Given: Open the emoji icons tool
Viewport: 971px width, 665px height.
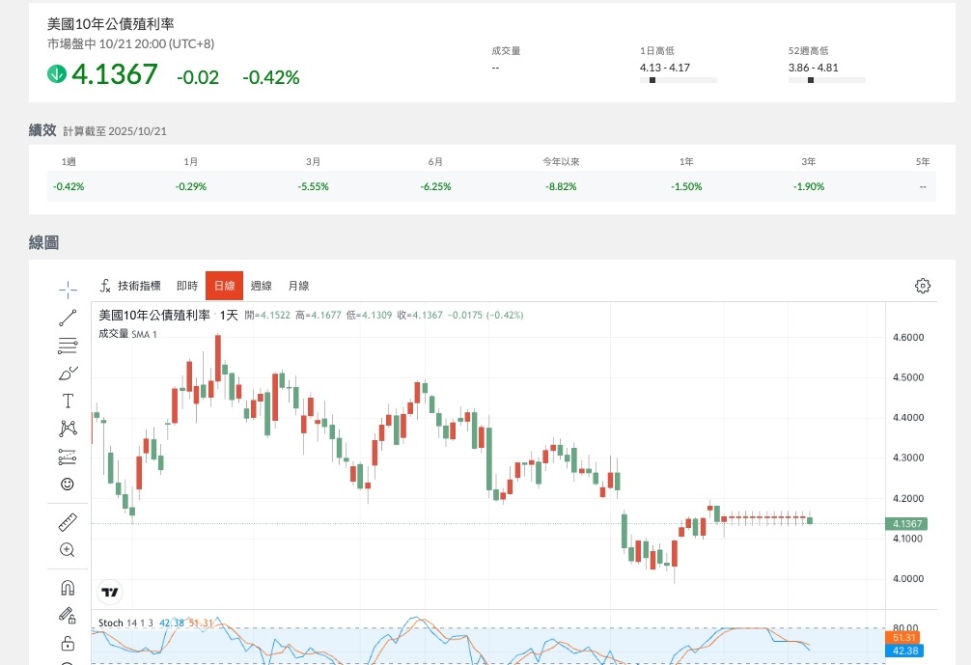Looking at the screenshot, I should (68, 485).
